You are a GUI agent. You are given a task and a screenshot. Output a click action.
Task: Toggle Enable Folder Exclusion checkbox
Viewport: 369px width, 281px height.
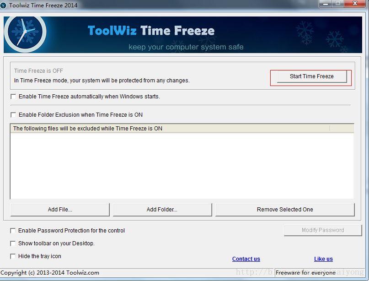pos(13,115)
